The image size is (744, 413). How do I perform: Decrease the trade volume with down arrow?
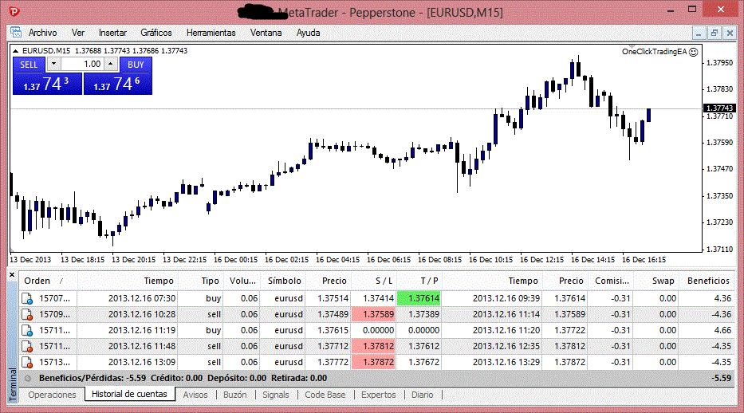53,64
